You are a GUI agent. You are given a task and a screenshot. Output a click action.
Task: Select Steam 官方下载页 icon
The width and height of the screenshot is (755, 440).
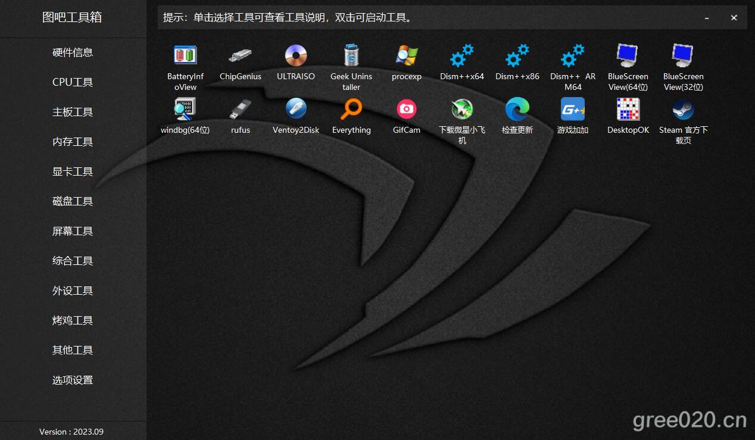[x=683, y=110]
